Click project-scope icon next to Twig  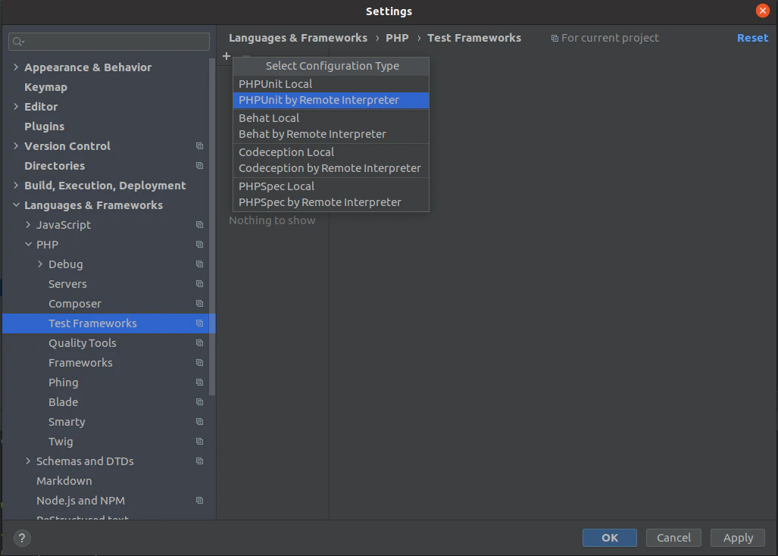(199, 442)
